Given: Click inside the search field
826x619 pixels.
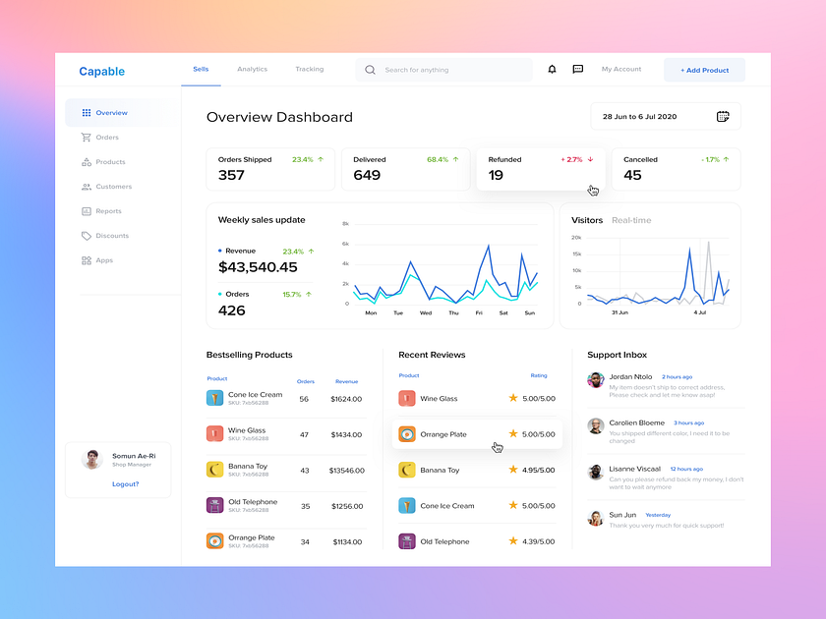Looking at the screenshot, I should click(x=442, y=69).
